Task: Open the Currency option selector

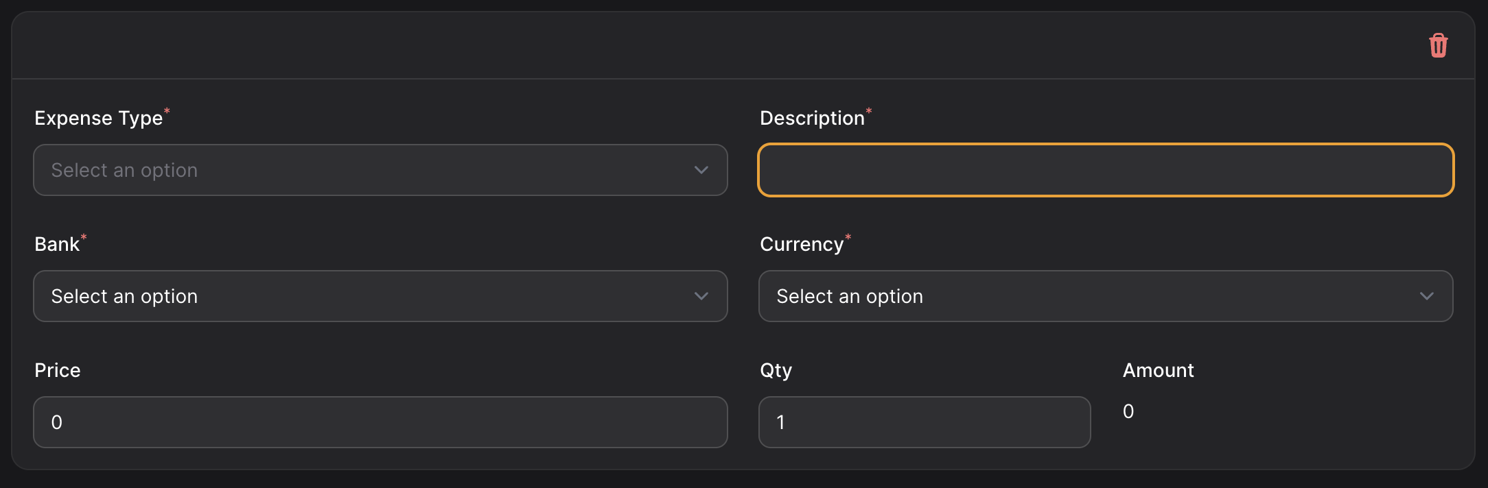Action: 1105,296
